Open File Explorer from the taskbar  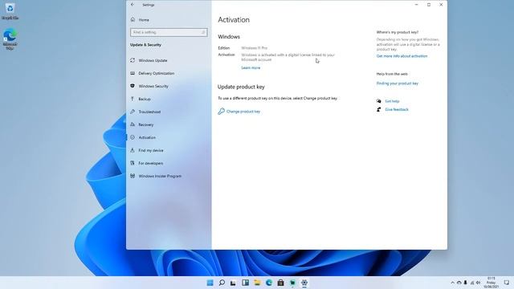pos(257,283)
